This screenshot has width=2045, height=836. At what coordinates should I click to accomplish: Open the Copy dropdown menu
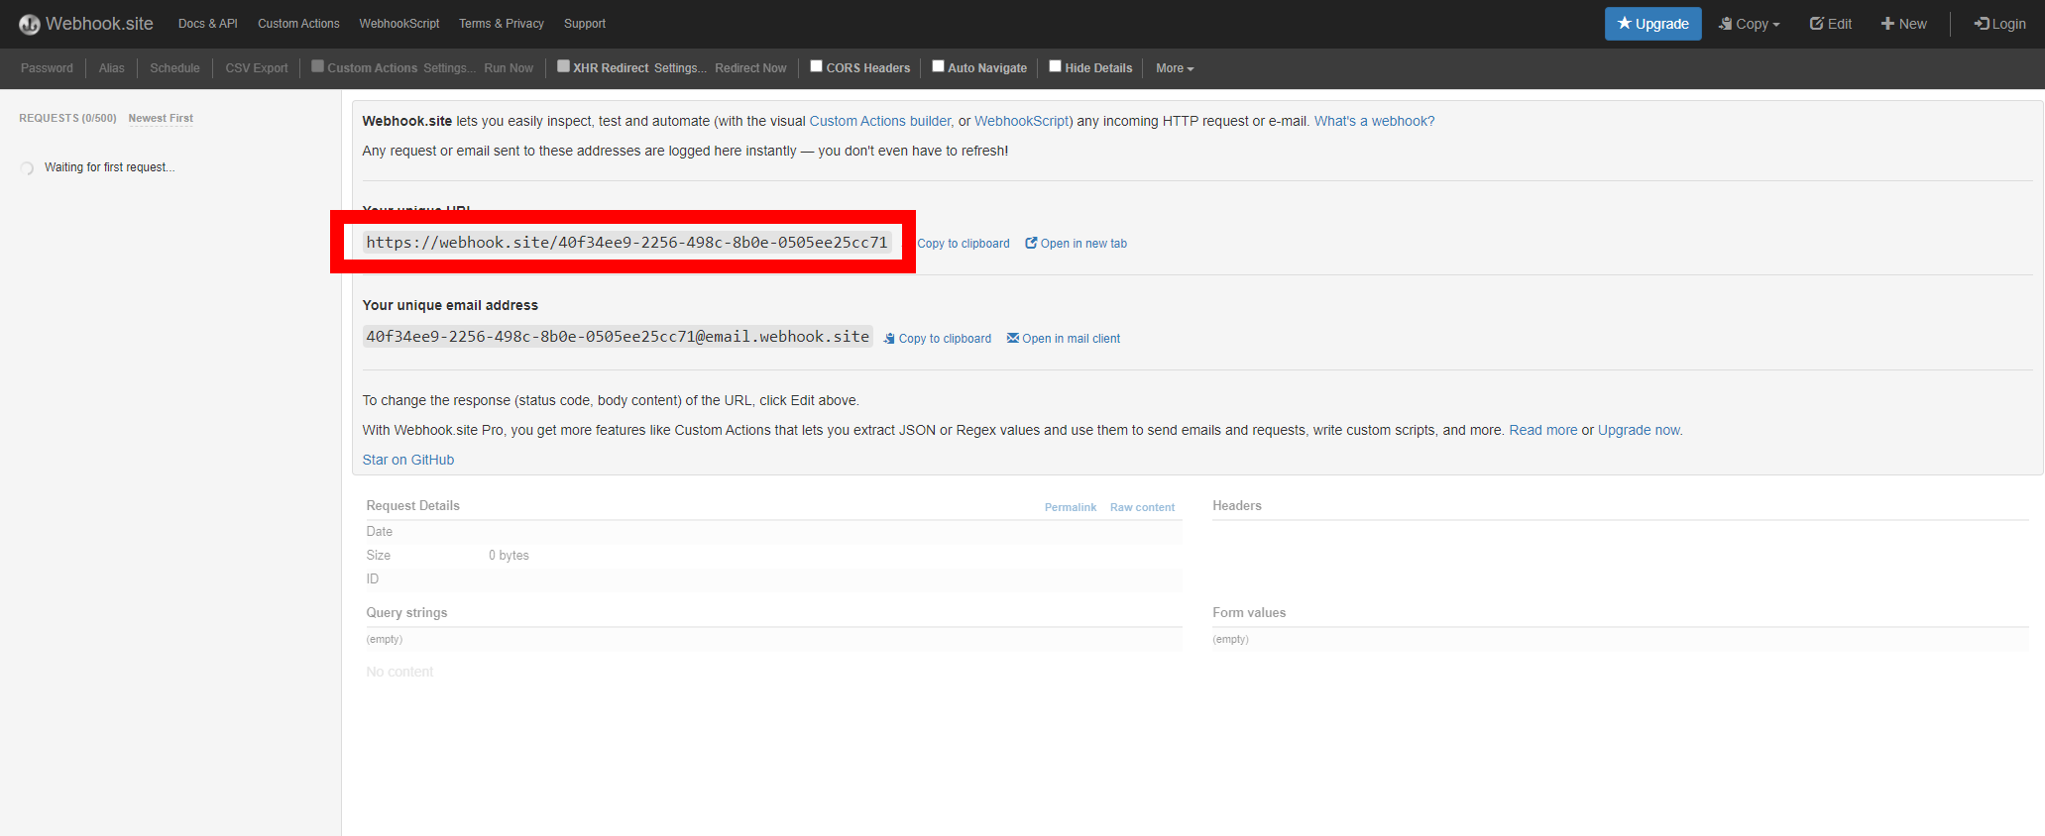click(x=1750, y=24)
